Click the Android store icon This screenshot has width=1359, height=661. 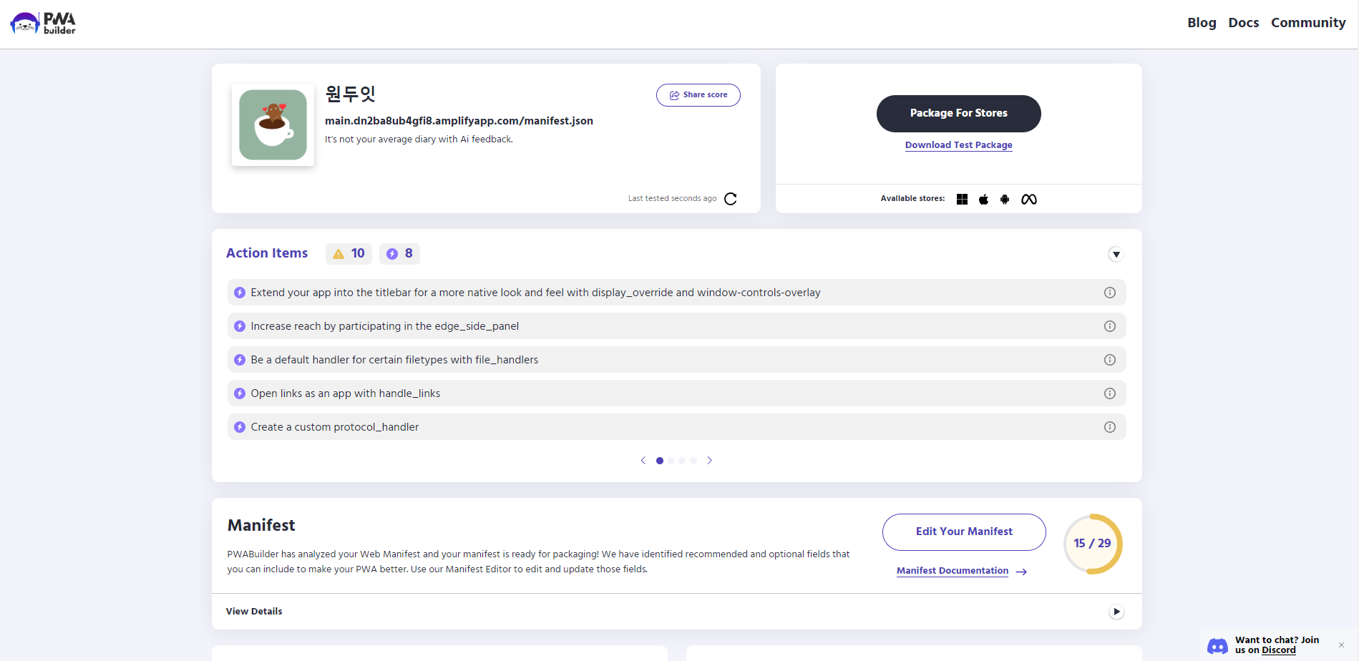point(1005,200)
